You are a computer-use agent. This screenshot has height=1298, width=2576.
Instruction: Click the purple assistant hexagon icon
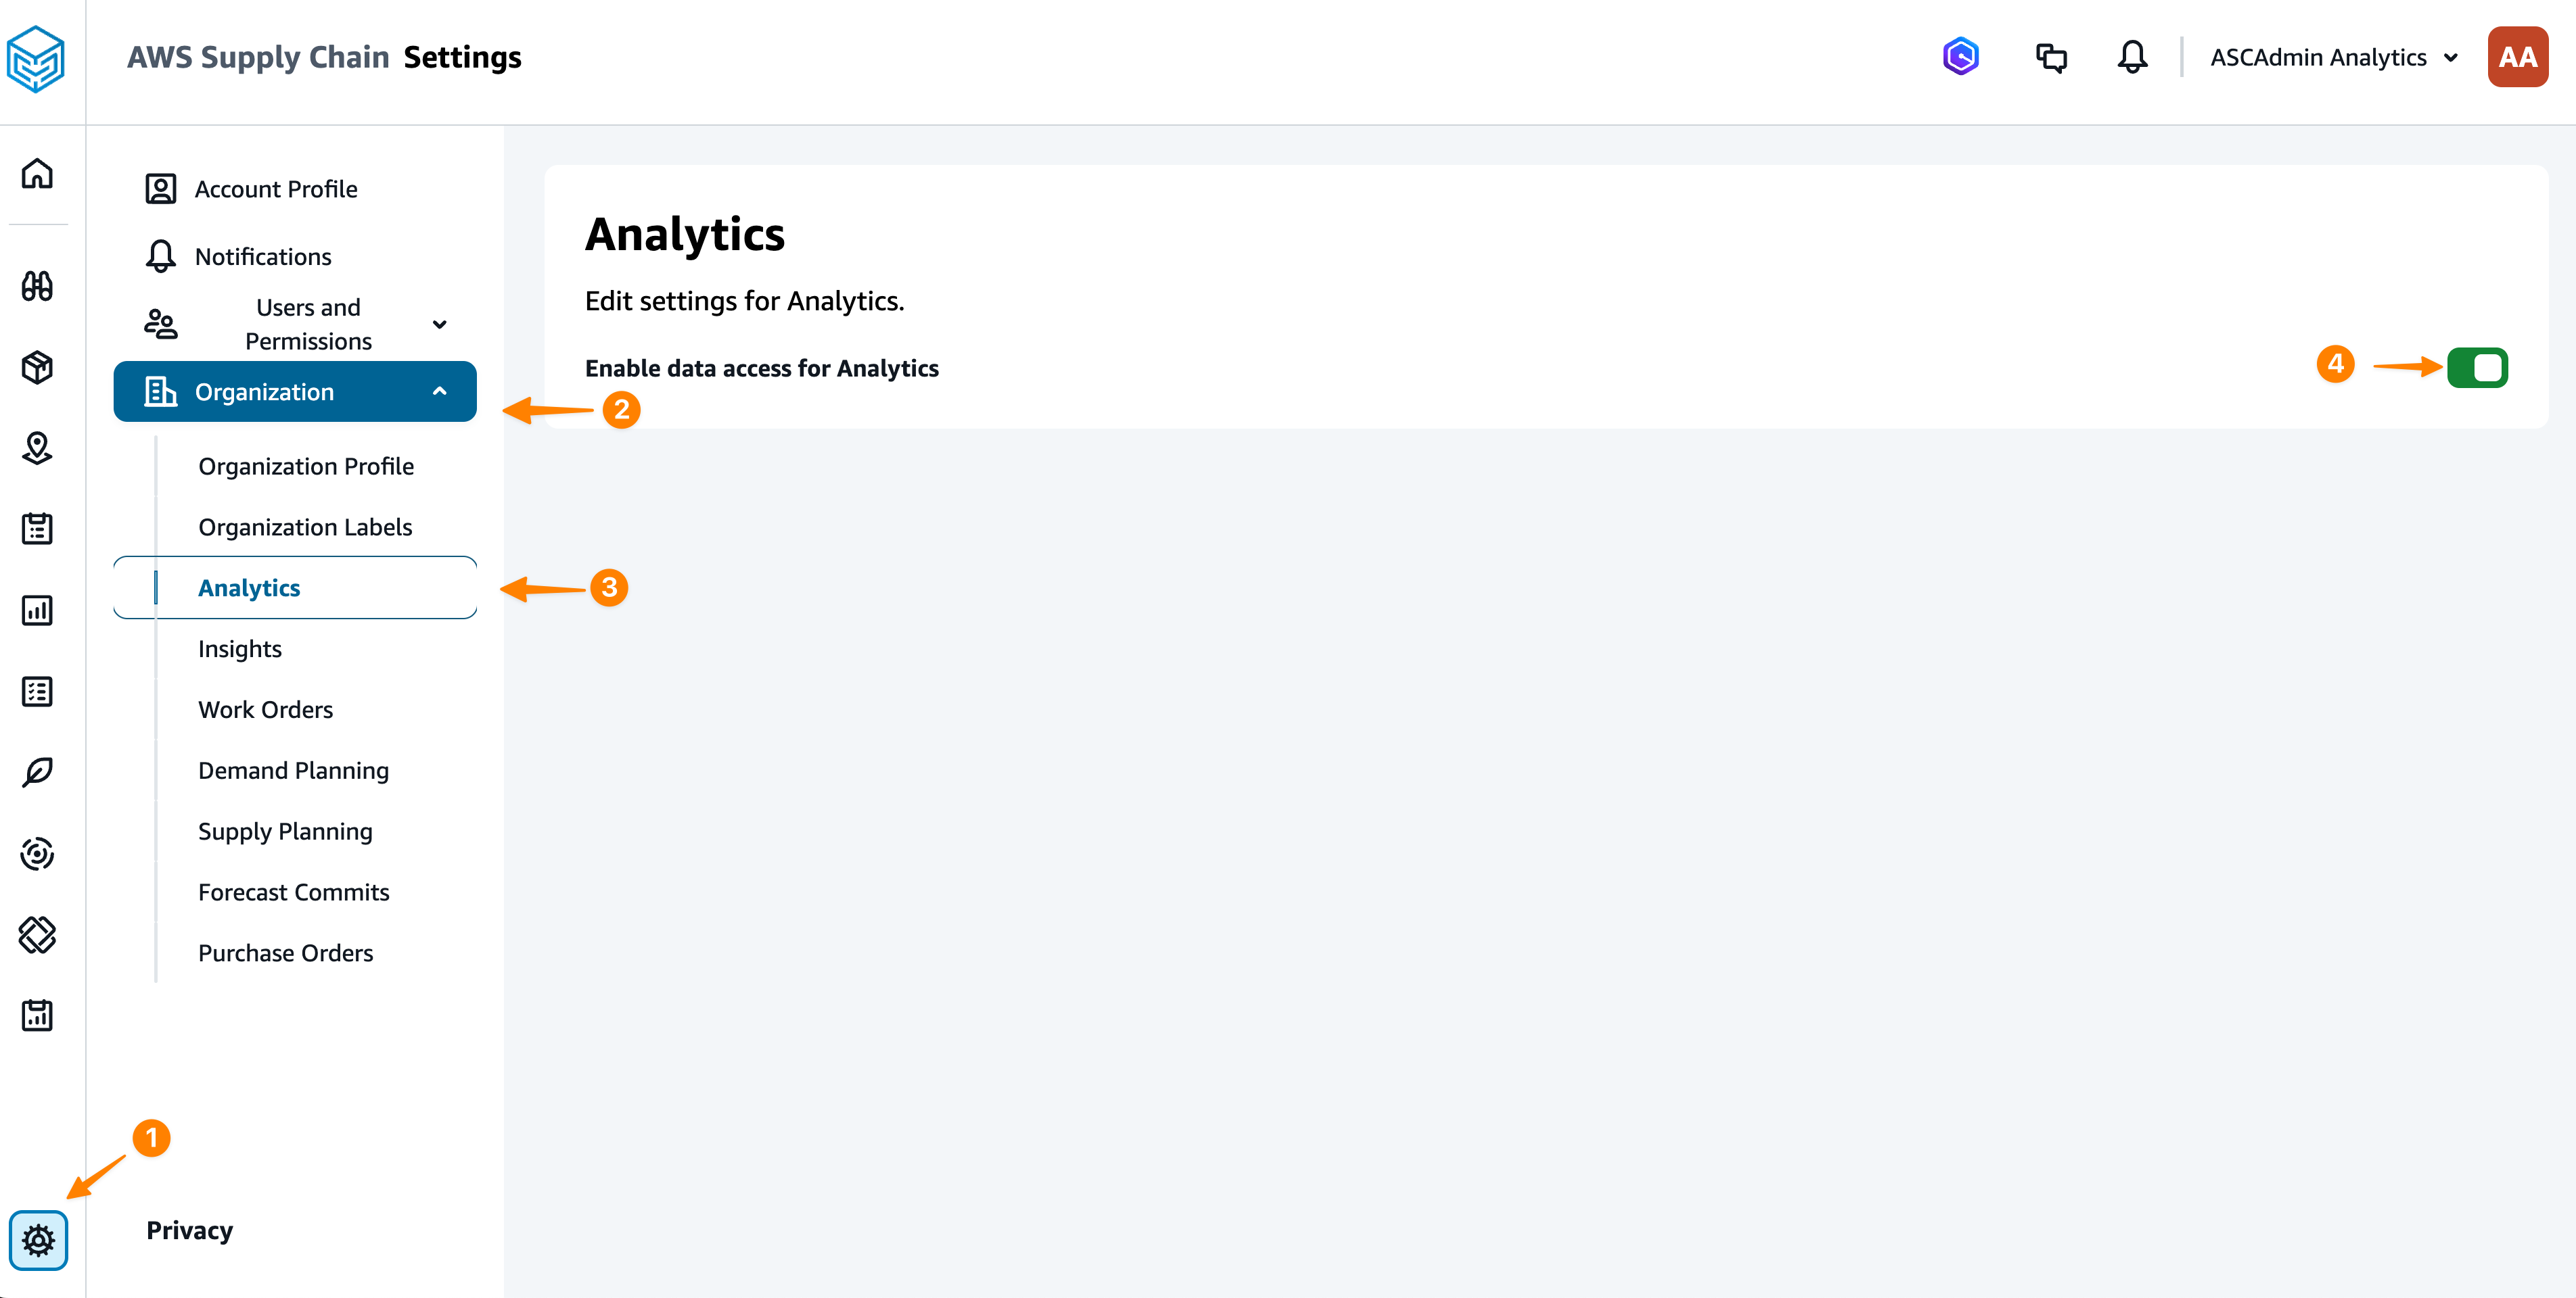point(1961,57)
